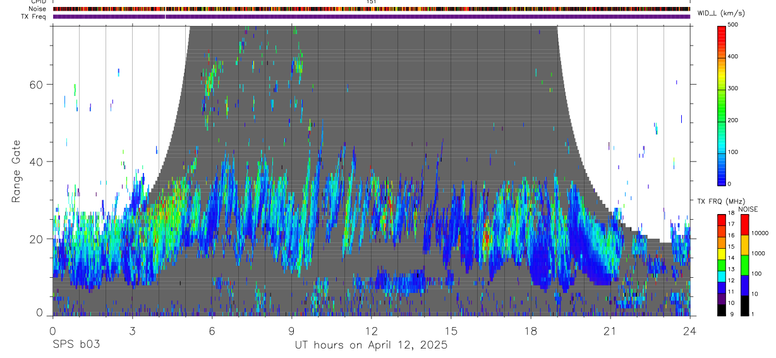Click the 'SPS b03' radar label

[76, 345]
